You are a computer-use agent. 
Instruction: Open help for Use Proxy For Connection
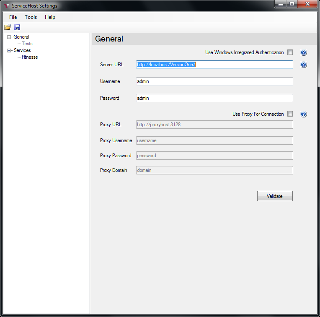tap(304, 114)
